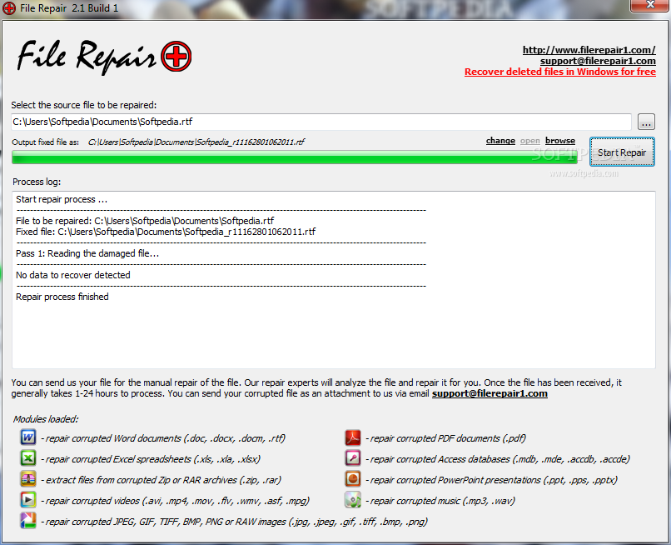Click the green repair progress bar
The height and width of the screenshot is (545, 671).
pos(295,157)
